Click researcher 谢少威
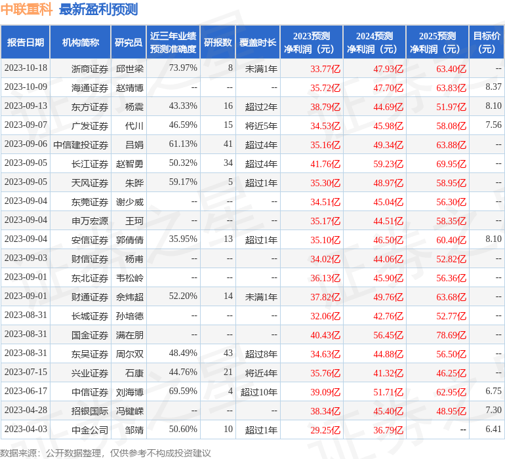Image resolution: width=505 pixels, height=459 pixels. click(129, 202)
